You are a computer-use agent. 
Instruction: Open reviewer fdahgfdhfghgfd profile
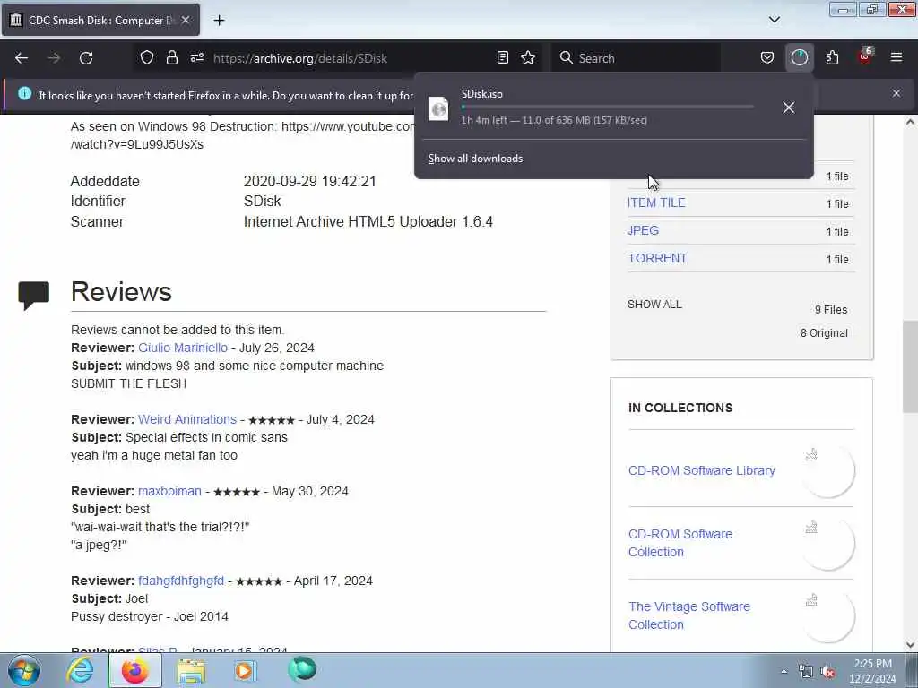click(180, 580)
